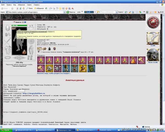Click the golden crown gift
Screen dimensions: 165x132
pyautogui.click(x=83, y=68)
